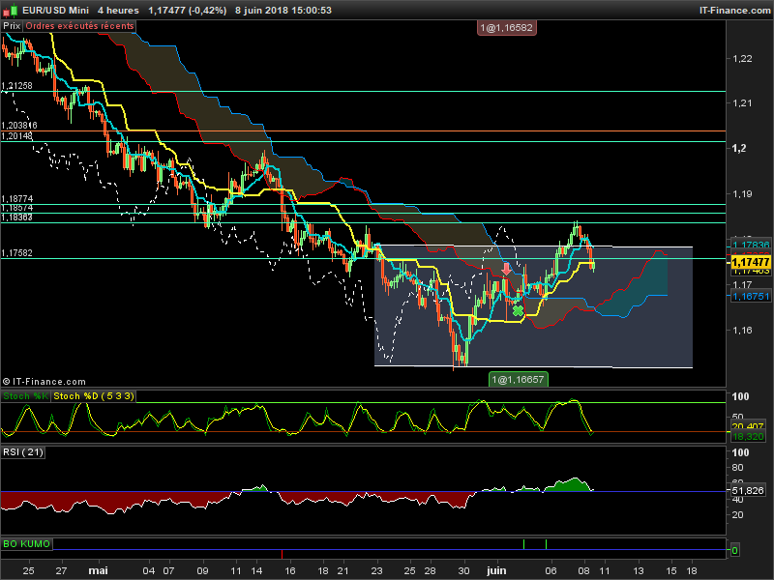Image resolution: width=774 pixels, height=580 pixels.
Task: Click the 51,826 RSI value tag
Action: click(747, 491)
